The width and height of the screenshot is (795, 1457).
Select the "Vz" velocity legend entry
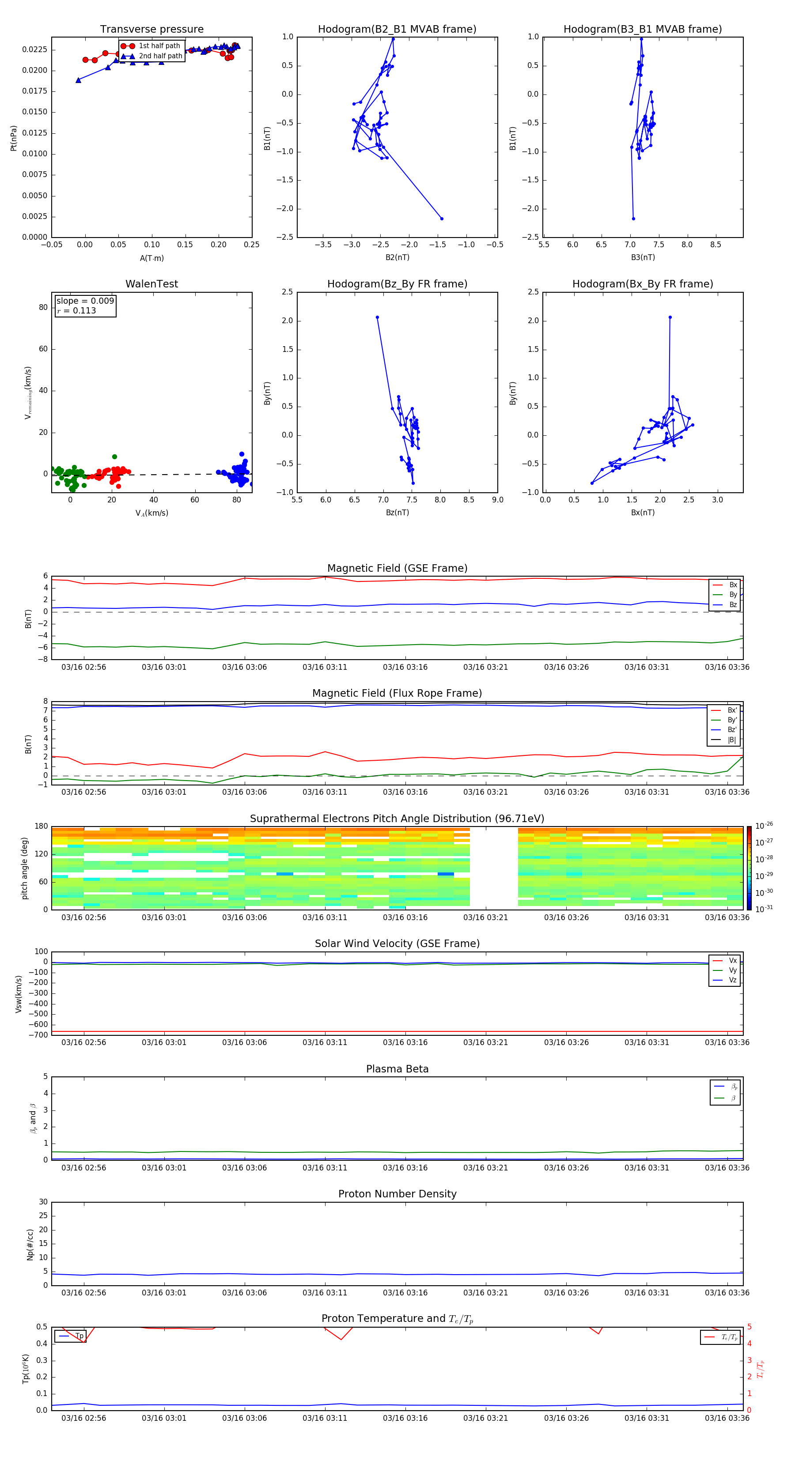click(725, 980)
